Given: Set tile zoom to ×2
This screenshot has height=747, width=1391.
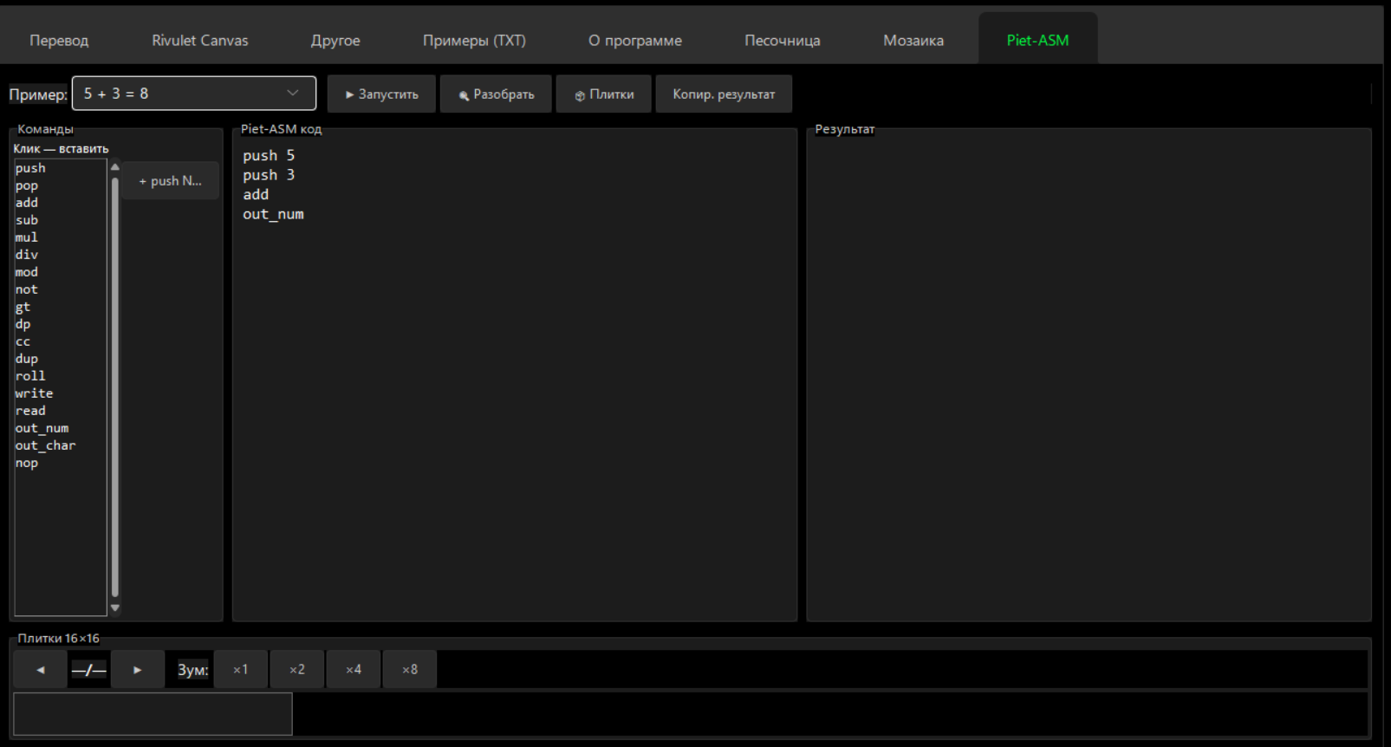Looking at the screenshot, I should tap(297, 669).
